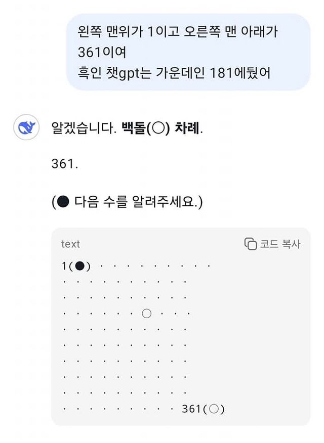This screenshot has height=443, width=324.
Task: Click the dot immediately right of 1(●)
Action: click(102, 266)
